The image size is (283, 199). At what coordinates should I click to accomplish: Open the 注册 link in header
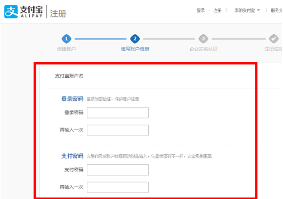(x=217, y=11)
